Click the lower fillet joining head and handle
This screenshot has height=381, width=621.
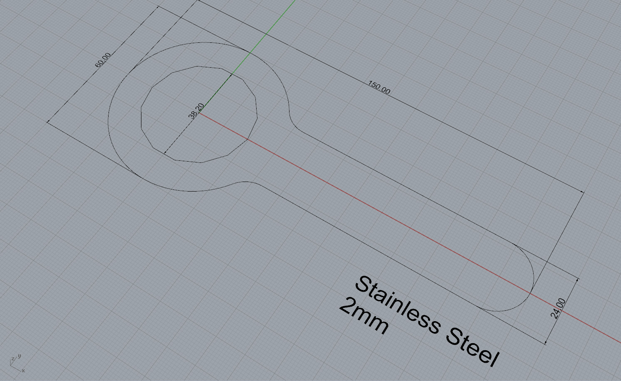(x=241, y=182)
